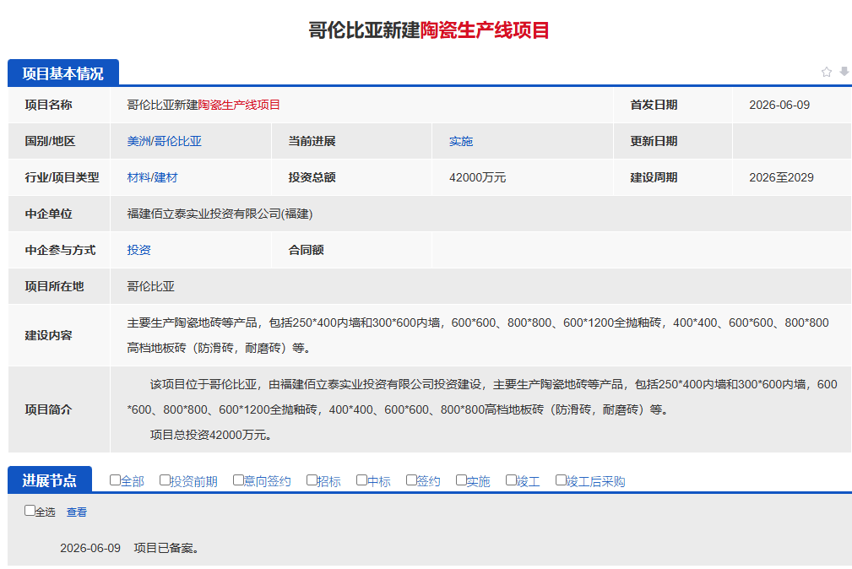
Task: Click the 建设周期 label
Action: 654,178
